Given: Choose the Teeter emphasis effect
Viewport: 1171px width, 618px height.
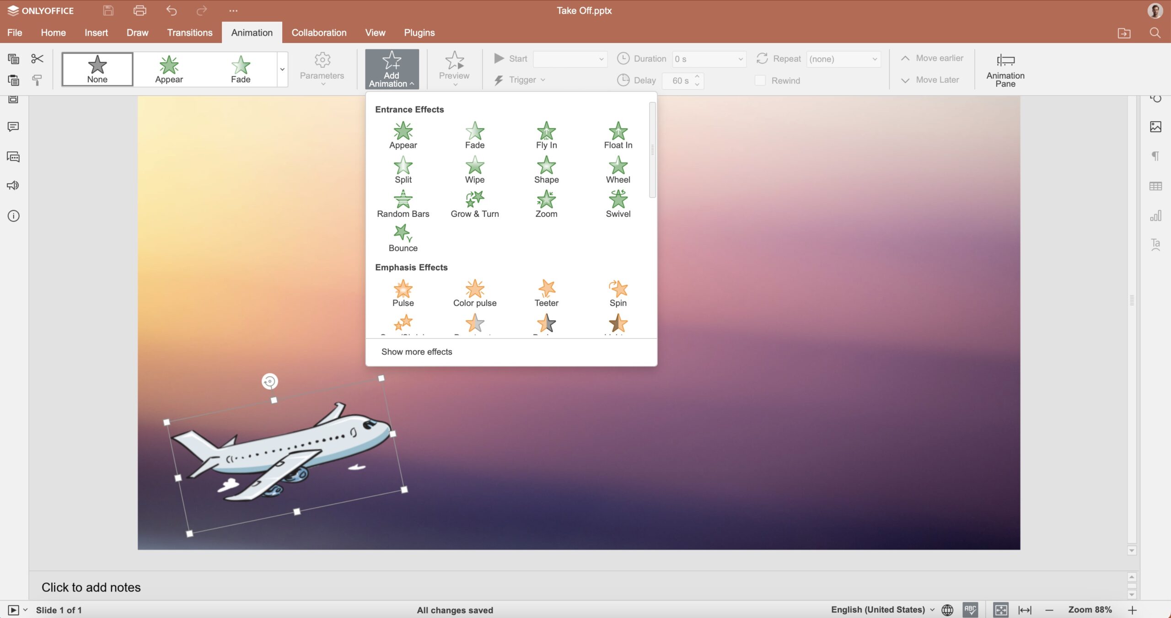Looking at the screenshot, I should click(546, 293).
